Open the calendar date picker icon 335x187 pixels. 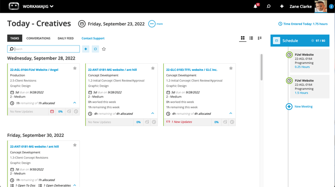(x=81, y=24)
